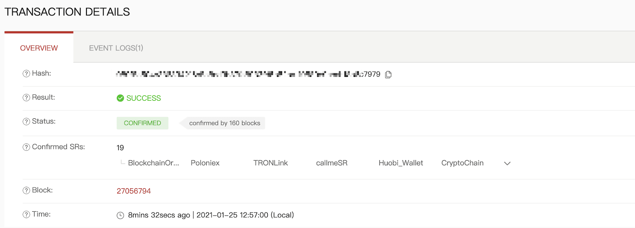Click the confirmed by 160 blocks label

225,123
